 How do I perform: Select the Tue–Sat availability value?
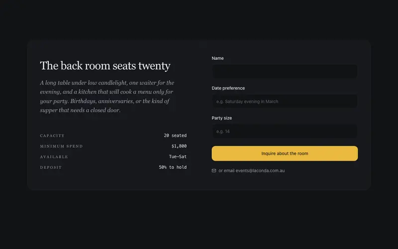(178, 156)
